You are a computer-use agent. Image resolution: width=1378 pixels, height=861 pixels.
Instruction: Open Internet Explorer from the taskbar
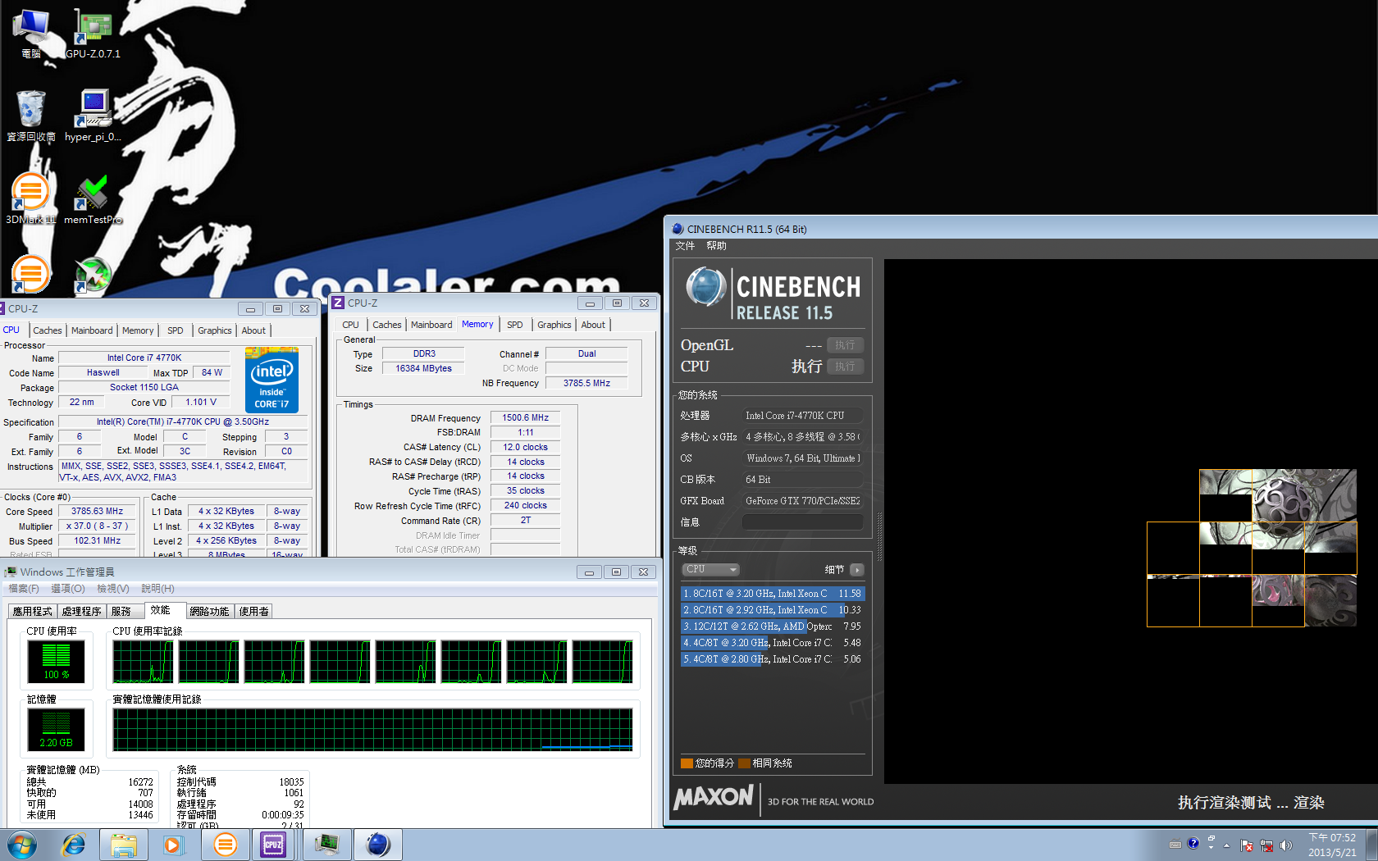click(74, 844)
